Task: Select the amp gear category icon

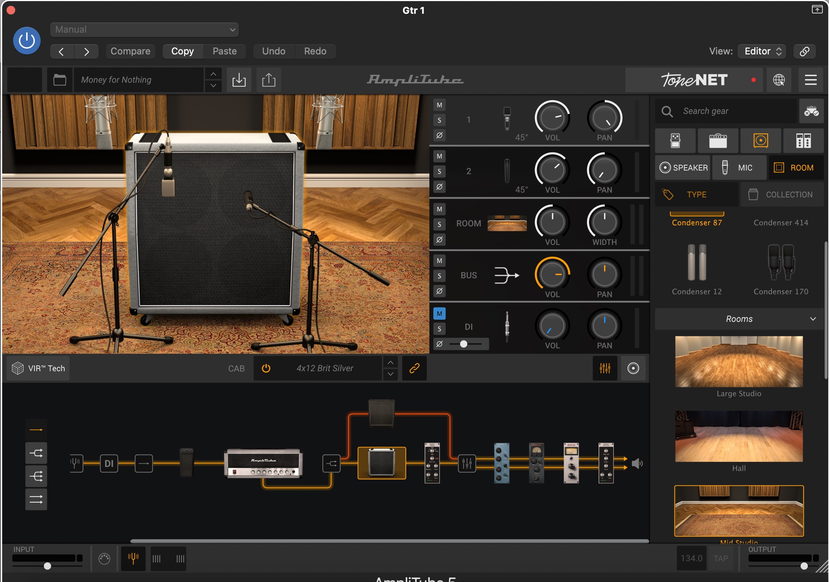Action: pyautogui.click(x=718, y=140)
